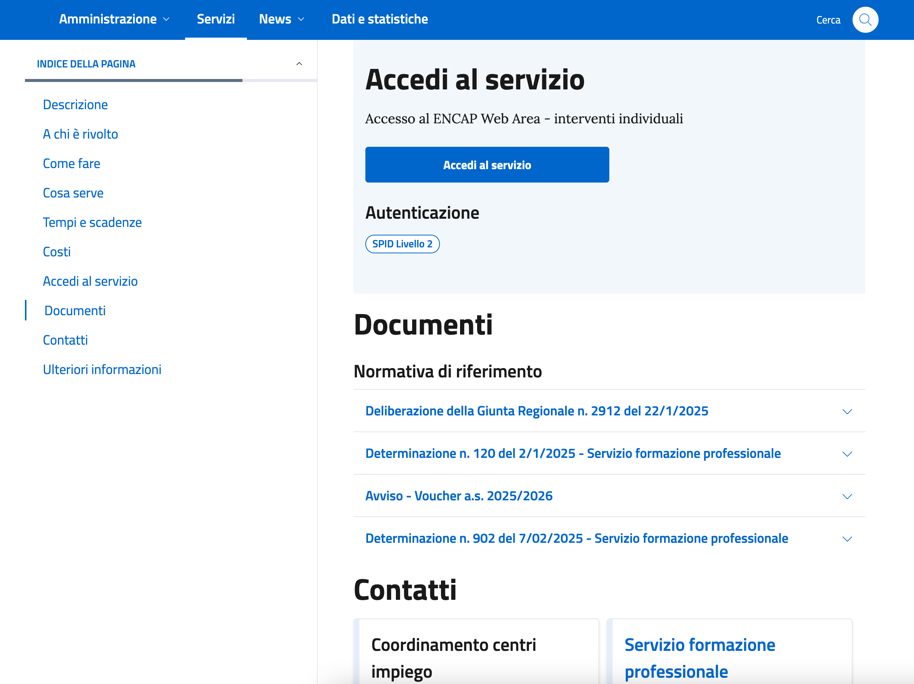Navigate to Tempi e scadenze section
Screen dimensions: 914x684
click(92, 222)
